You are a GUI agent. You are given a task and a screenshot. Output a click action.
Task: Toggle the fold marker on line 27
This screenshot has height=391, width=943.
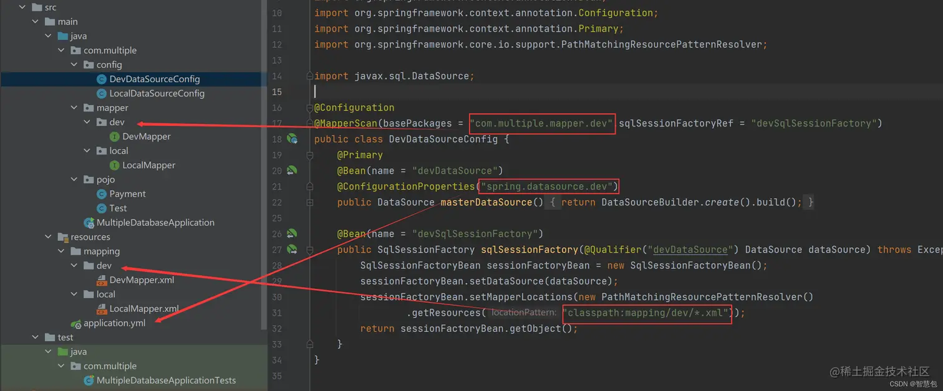coord(309,250)
